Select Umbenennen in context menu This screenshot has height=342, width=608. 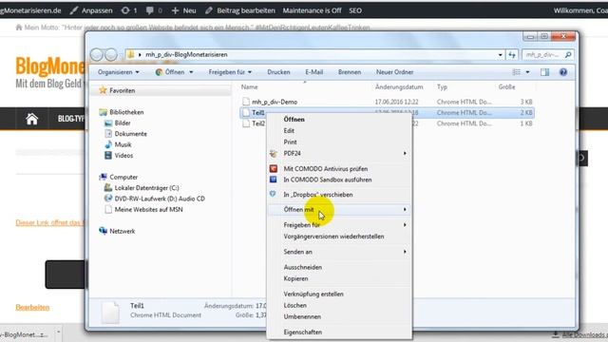pyautogui.click(x=302, y=316)
